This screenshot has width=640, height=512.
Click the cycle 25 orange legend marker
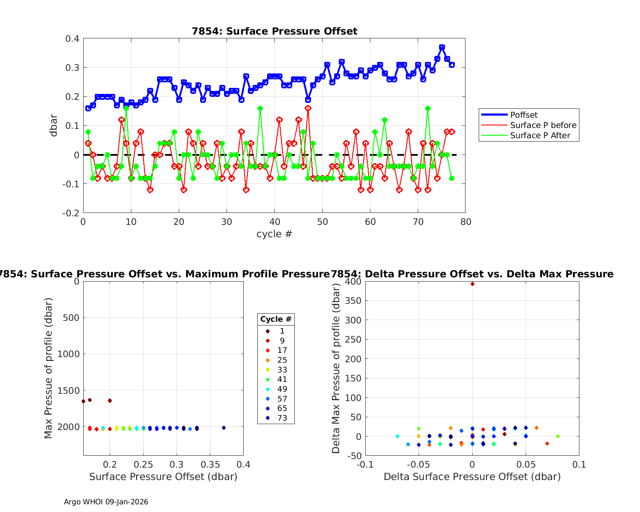268,360
